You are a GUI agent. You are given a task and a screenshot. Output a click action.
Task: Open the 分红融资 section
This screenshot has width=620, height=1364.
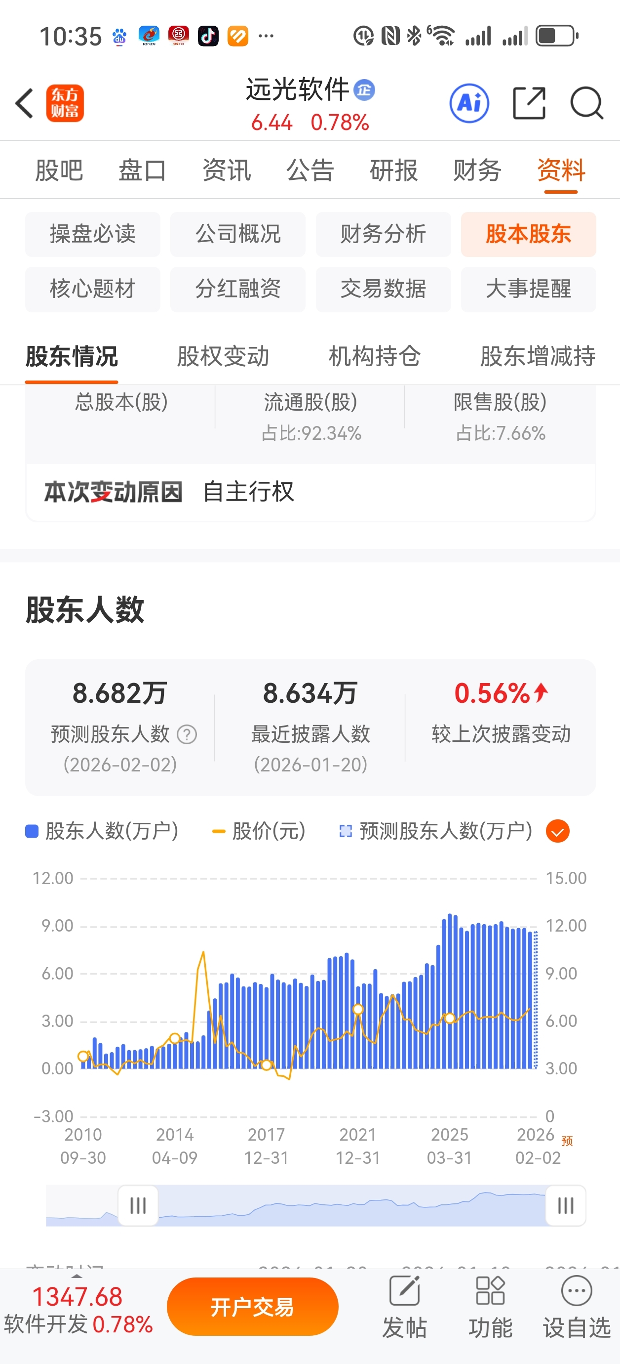(238, 289)
